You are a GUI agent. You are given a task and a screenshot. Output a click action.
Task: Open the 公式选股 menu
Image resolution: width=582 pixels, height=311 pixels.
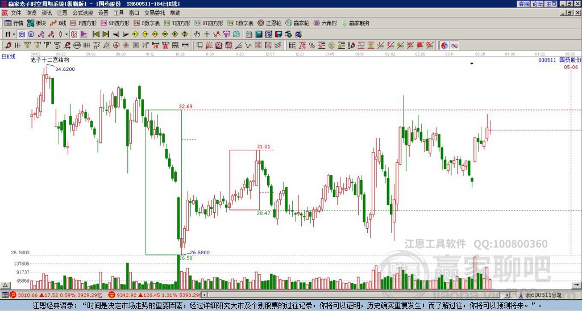[83, 13]
